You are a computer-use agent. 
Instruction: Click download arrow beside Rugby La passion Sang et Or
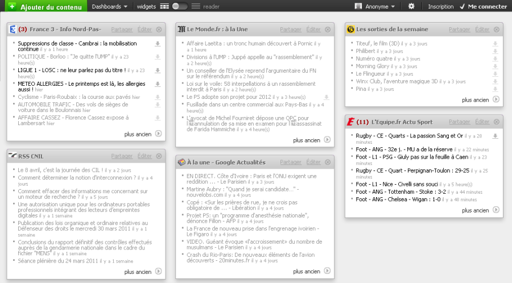pyautogui.click(x=496, y=136)
